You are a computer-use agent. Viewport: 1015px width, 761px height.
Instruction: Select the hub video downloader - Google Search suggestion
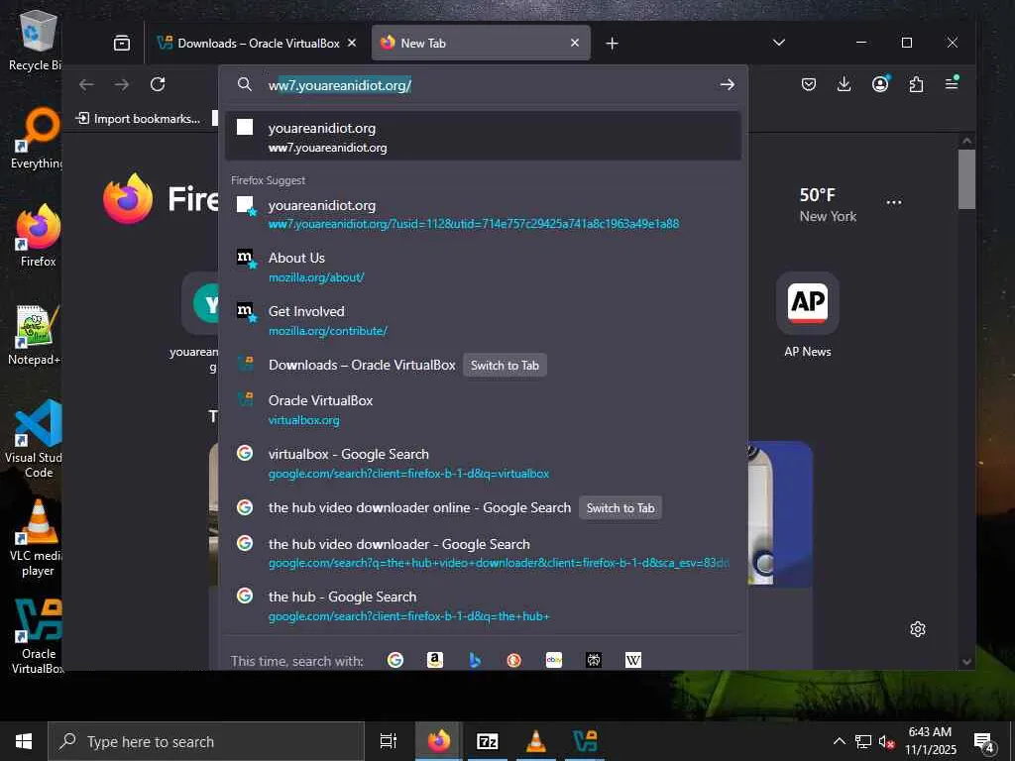coord(483,553)
